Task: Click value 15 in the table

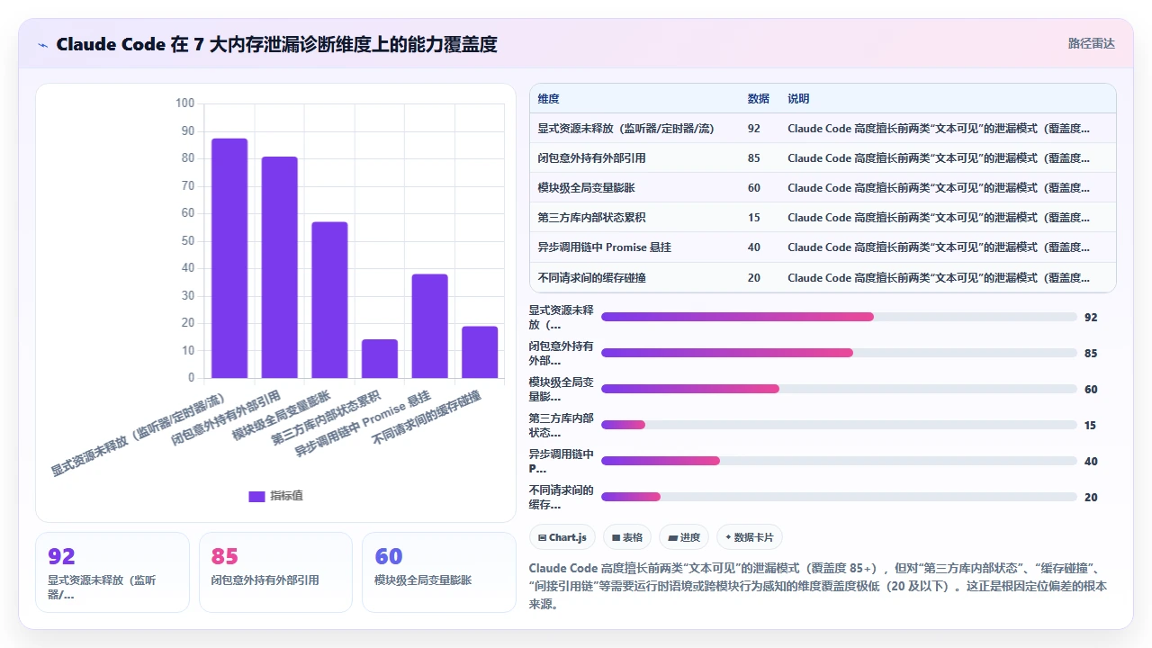Action: coord(753,218)
